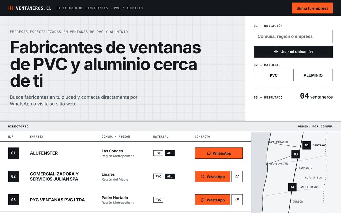Click the Ventaneros.cl window grid logo icon
Screen dimensions: 341x213
[x=10, y=8]
